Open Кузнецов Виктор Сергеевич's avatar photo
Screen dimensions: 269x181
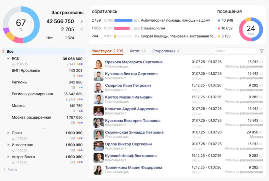point(98,76)
